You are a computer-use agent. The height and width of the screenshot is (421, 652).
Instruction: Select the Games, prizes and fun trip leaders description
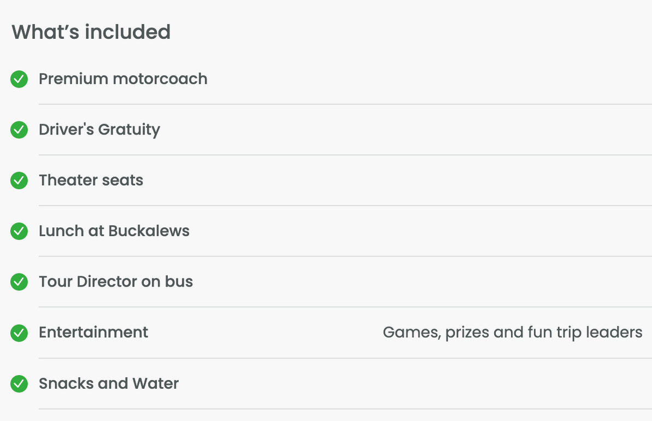pyautogui.click(x=513, y=333)
